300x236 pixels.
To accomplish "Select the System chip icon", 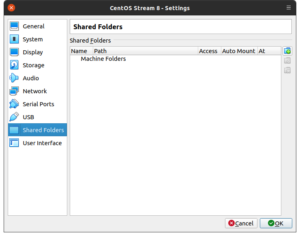I will pyautogui.click(x=14, y=39).
